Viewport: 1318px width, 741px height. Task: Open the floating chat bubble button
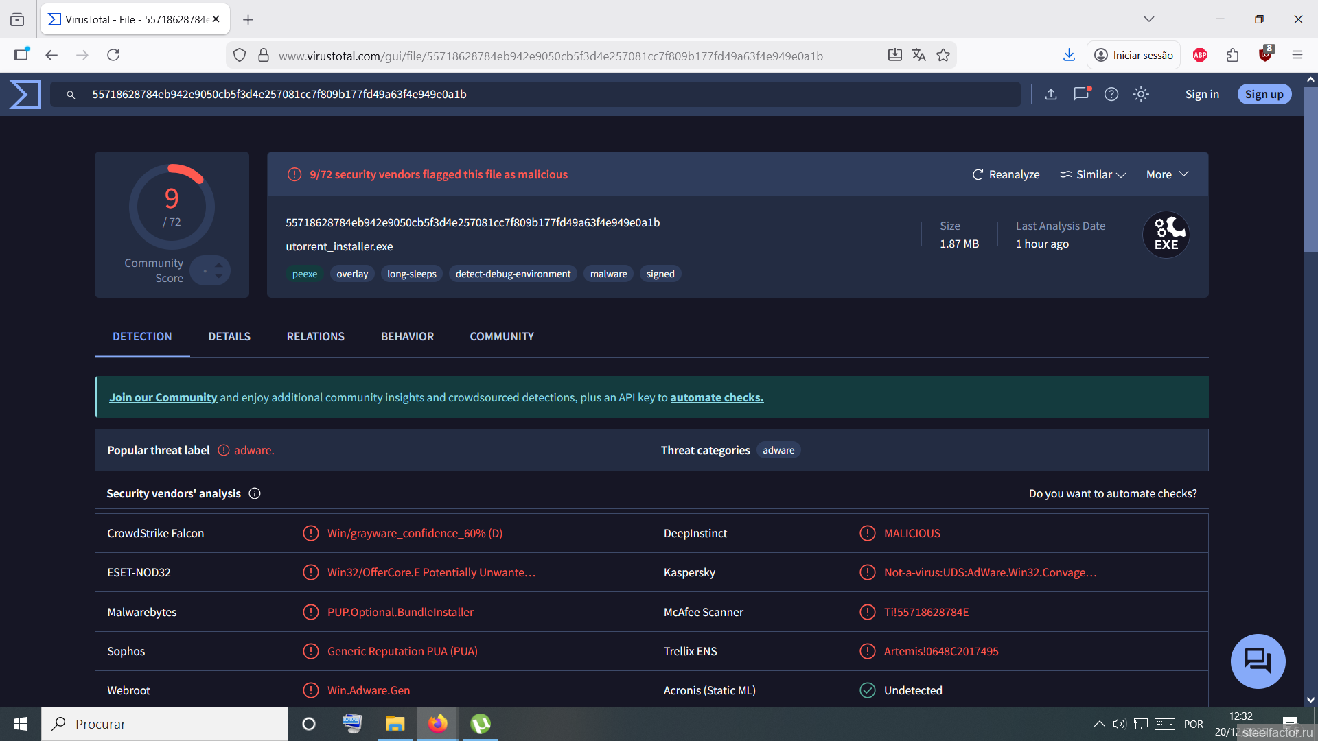1258,661
